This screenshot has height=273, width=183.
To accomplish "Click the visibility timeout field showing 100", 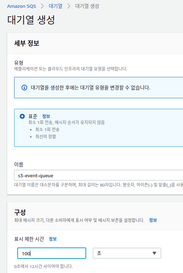I will [52, 253].
